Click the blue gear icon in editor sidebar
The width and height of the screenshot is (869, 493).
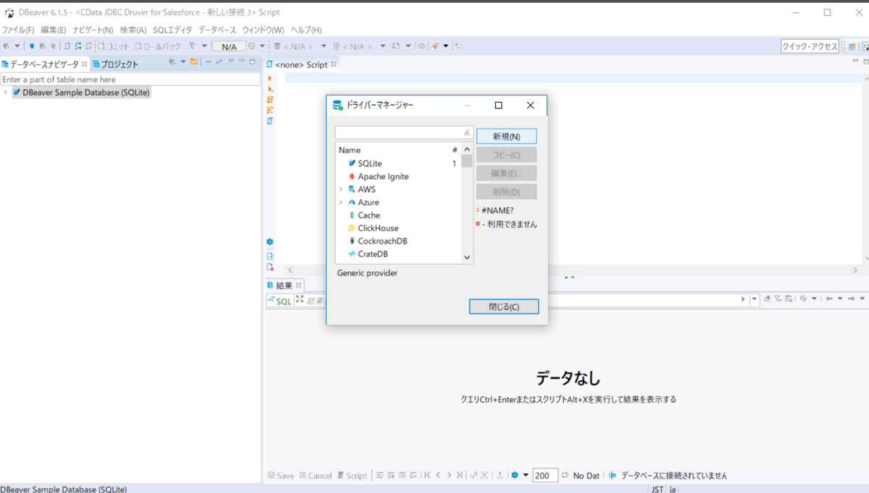coord(270,241)
